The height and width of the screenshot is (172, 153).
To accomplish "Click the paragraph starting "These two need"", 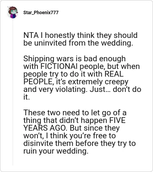I will tap(80, 132).
